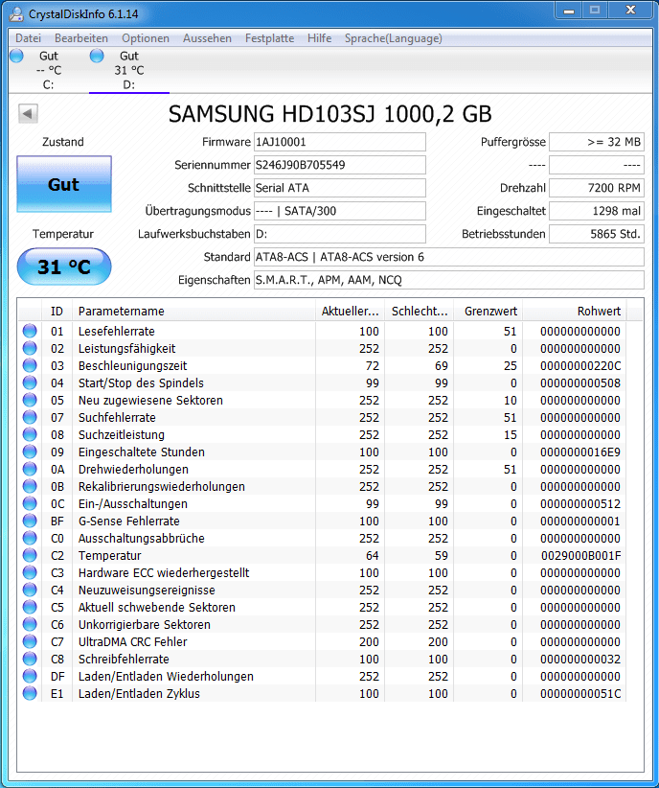Click the Eingeschaltet field 1298 mal
Image resolution: width=659 pixels, height=788 pixels.
pos(596,211)
